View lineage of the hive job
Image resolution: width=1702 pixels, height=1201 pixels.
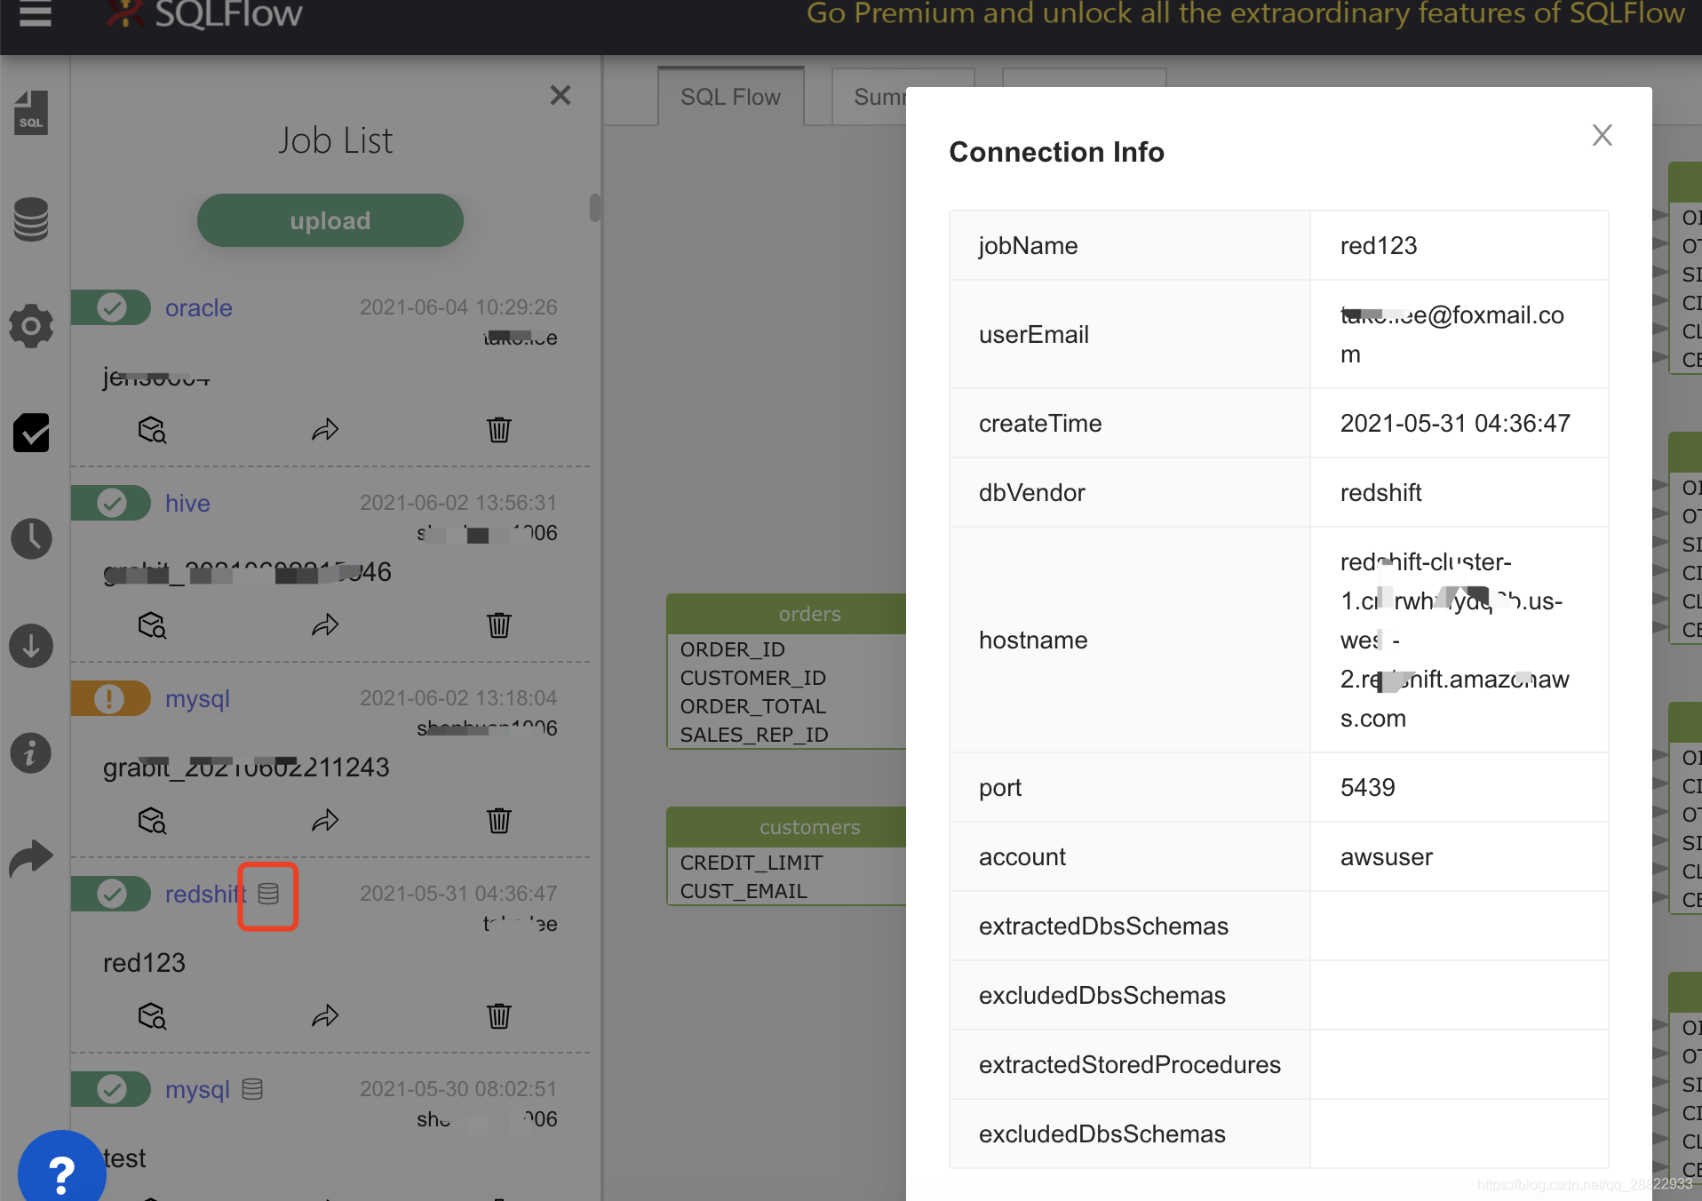tap(152, 625)
